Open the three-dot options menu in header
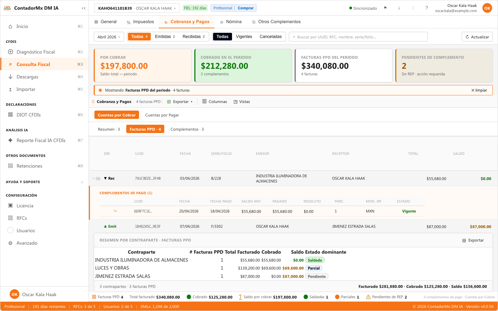Image resolution: width=498 pixels, height=311 pixels. 413,8
